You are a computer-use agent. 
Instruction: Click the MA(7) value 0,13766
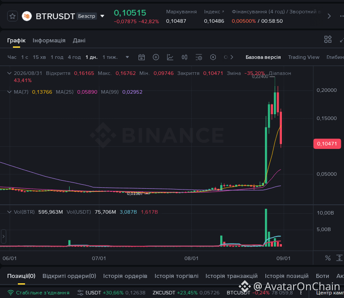click(x=42, y=92)
